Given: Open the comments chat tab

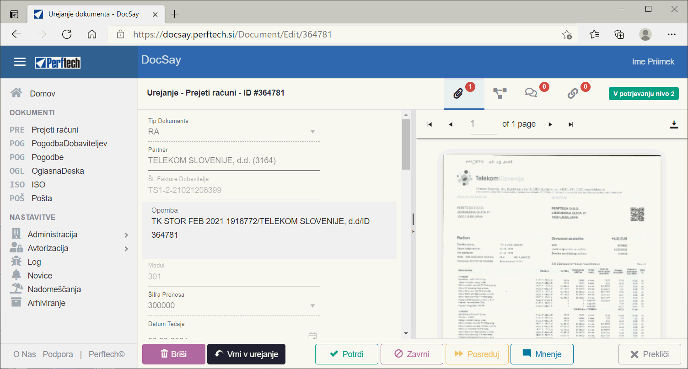Looking at the screenshot, I should coord(531,93).
